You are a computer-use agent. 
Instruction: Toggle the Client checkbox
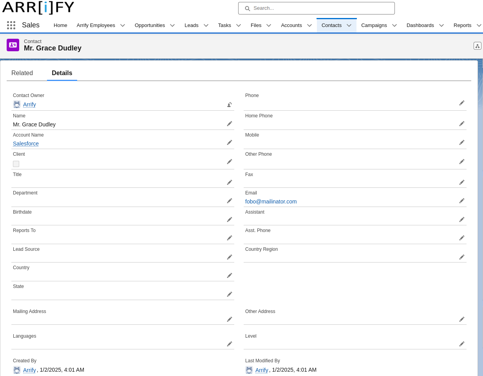[16, 164]
